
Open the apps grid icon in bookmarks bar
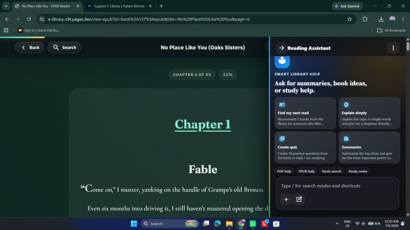tap(6, 30)
